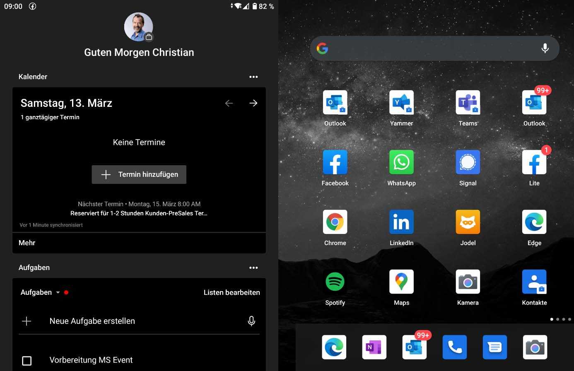Open Microsoft Teams
Screen dimensions: 574x371
click(x=468, y=102)
